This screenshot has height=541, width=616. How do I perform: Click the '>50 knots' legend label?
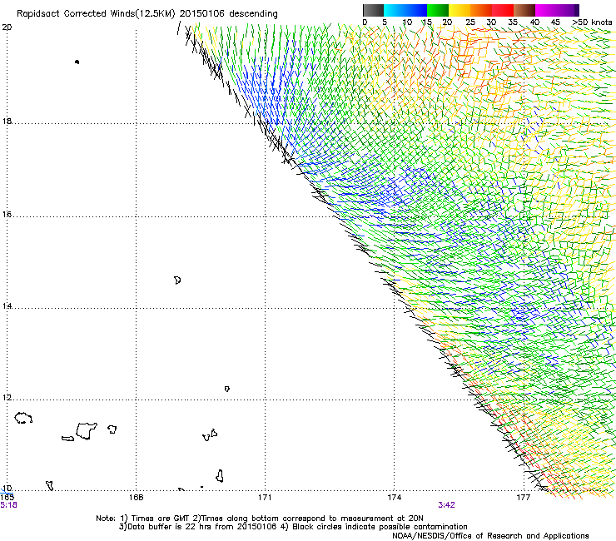tap(592, 22)
